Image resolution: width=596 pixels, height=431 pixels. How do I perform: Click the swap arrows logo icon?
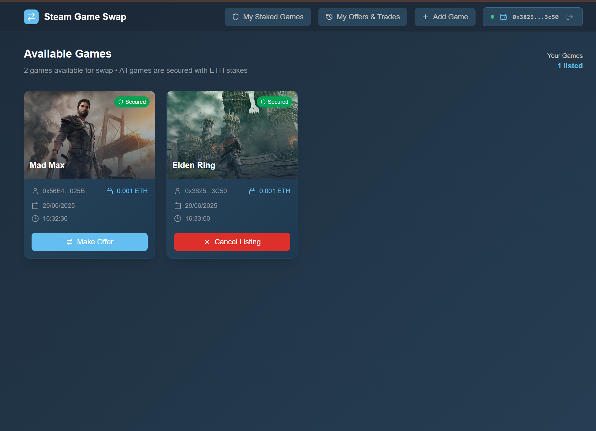point(31,17)
